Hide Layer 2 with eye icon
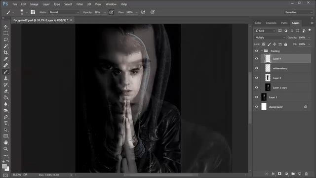 pyautogui.click(x=257, y=78)
